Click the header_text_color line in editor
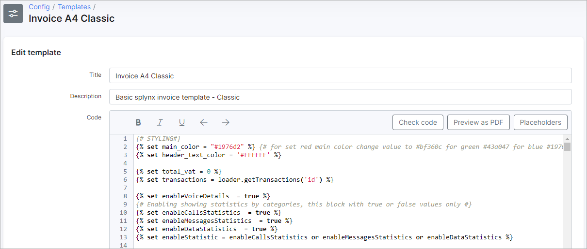587x249 pixels. coord(209,155)
